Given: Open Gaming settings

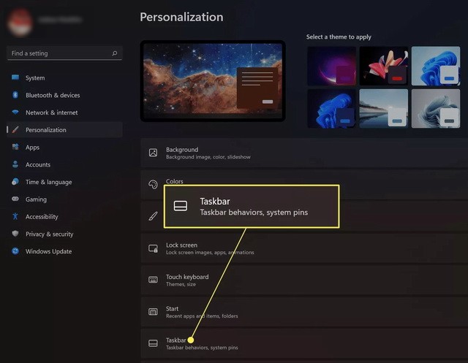Looking at the screenshot, I should [64, 199].
